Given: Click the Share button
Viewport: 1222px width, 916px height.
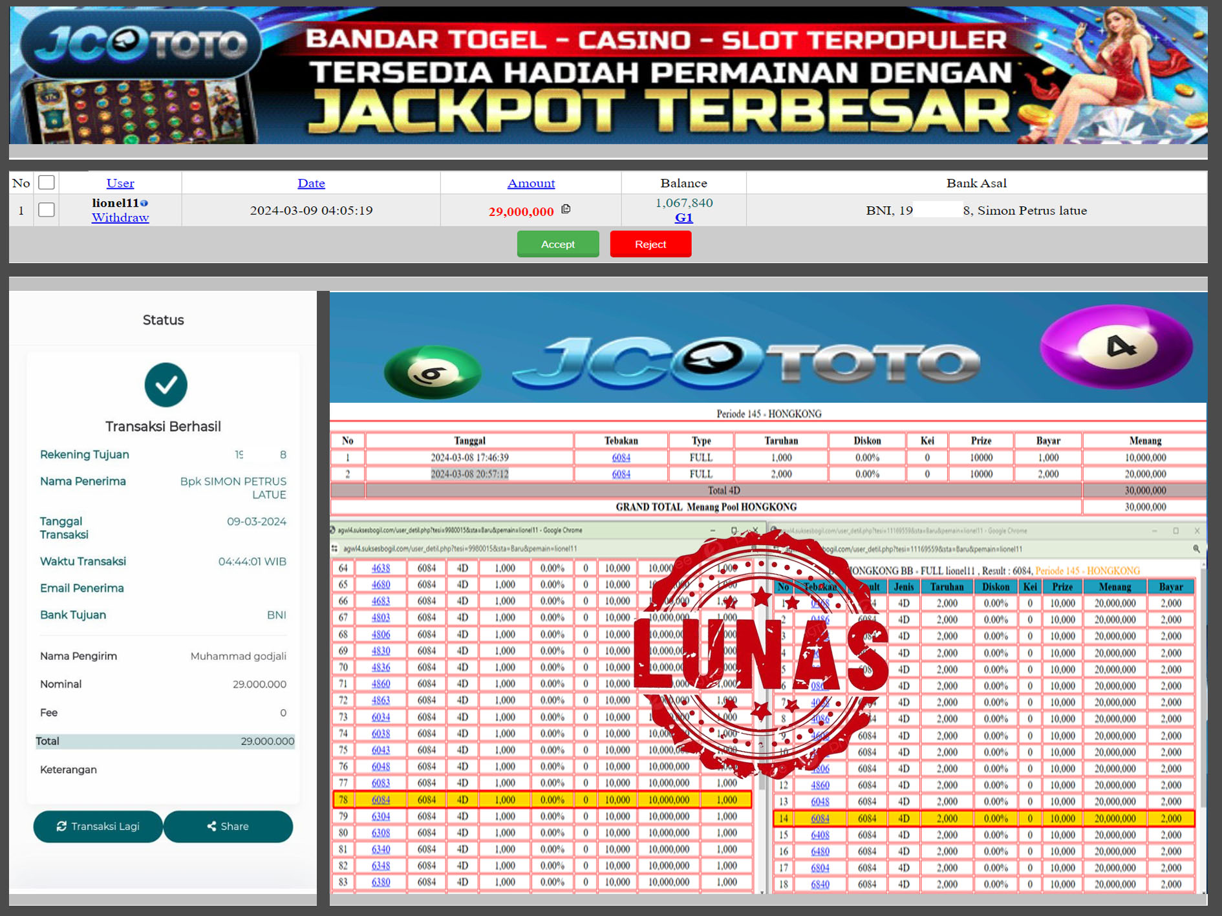Looking at the screenshot, I should click(228, 826).
